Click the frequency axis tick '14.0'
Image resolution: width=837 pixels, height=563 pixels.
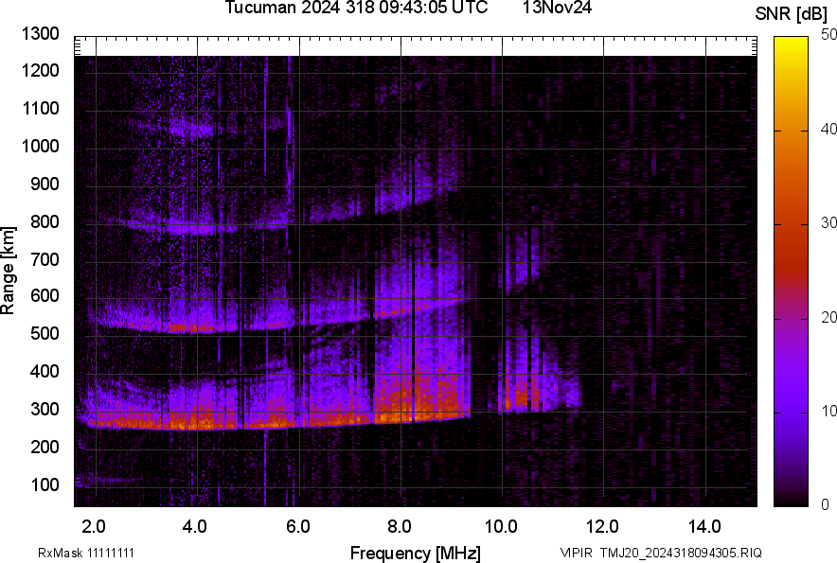click(x=704, y=527)
